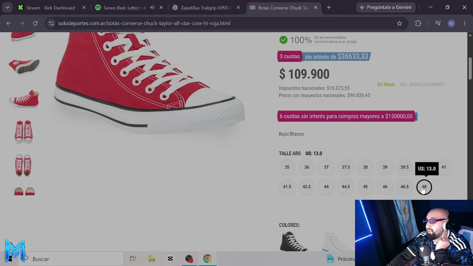Choose size 36
Image resolution: width=473 pixels, height=266 pixels.
click(x=307, y=167)
